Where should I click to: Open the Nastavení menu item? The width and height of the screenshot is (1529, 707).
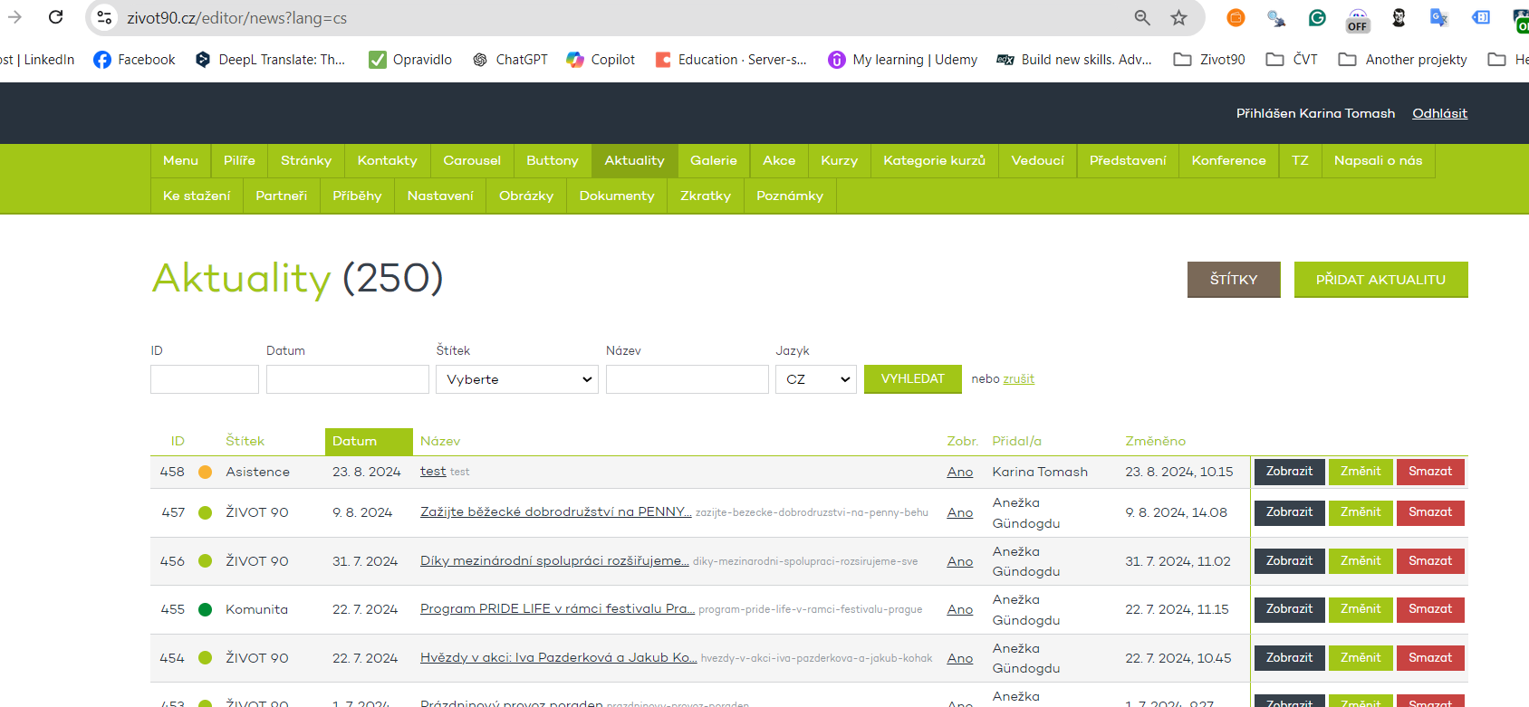pos(440,196)
